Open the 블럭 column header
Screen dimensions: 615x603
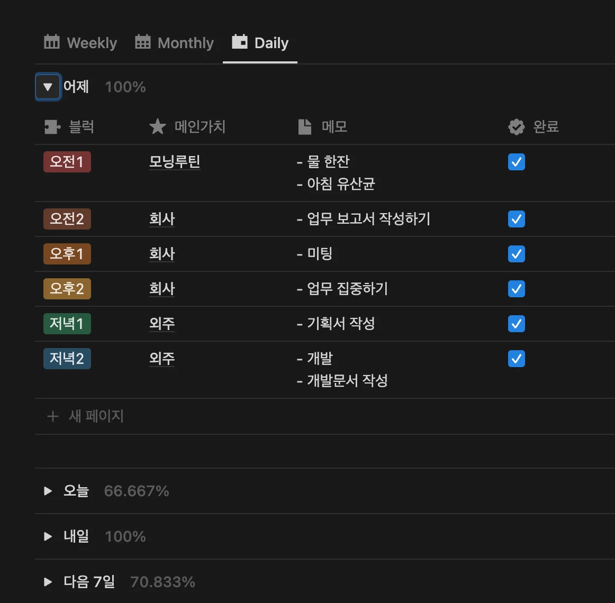pos(69,126)
